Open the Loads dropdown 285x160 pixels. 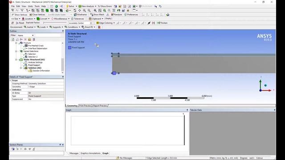pos(43,27)
